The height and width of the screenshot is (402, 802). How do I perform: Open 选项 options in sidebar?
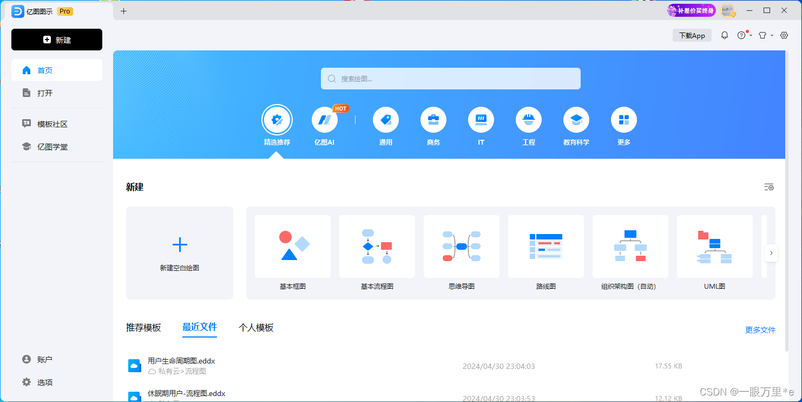tap(57, 382)
